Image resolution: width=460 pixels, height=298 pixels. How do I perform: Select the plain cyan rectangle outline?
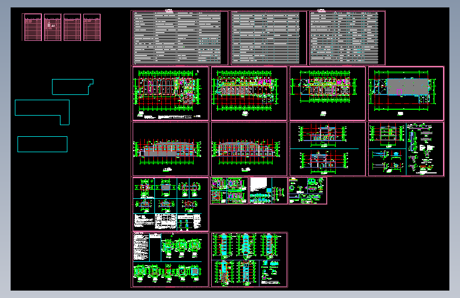(x=42, y=144)
